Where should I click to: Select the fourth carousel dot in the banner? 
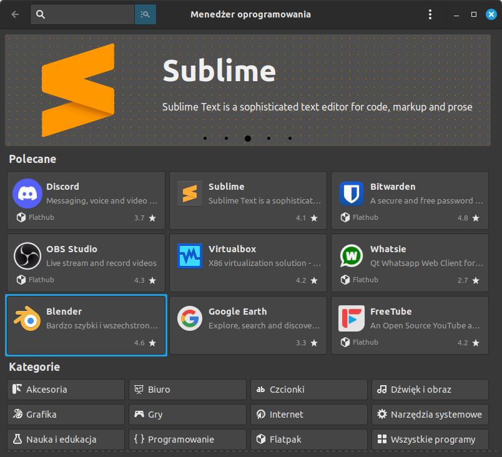[x=268, y=138]
